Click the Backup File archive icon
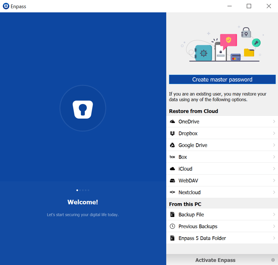The width and height of the screenshot is (278, 265). (172, 215)
